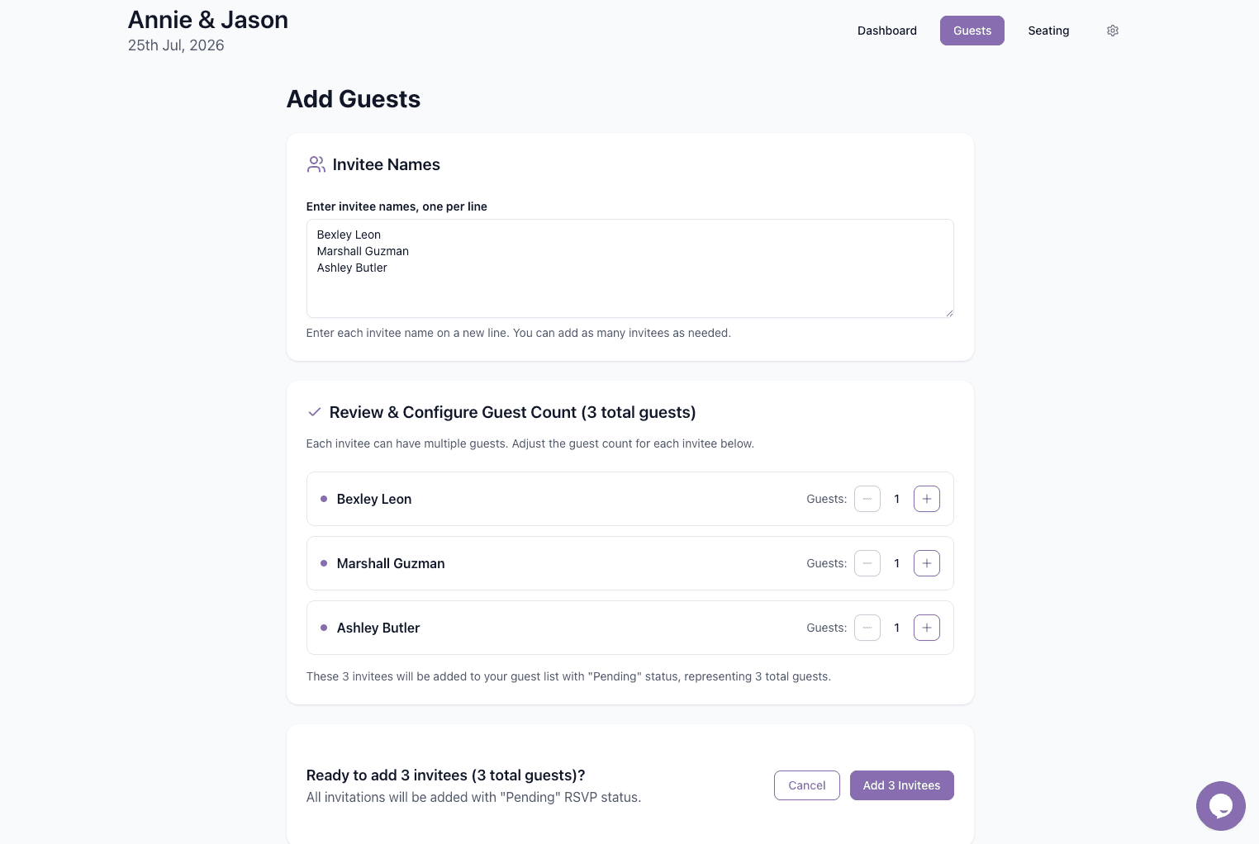Increase guest count for Bexley Leon
This screenshot has width=1259, height=844.
pyautogui.click(x=926, y=499)
